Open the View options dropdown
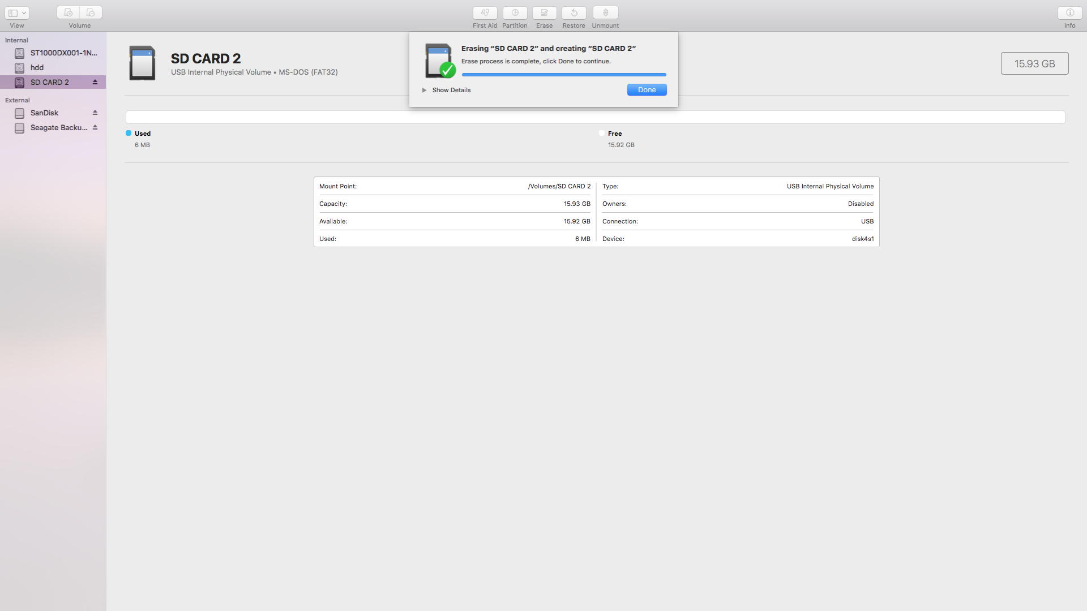The height and width of the screenshot is (611, 1087). 17,12
